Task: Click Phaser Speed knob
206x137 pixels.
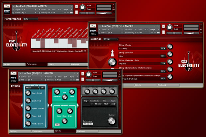Action: pos(28,108)
